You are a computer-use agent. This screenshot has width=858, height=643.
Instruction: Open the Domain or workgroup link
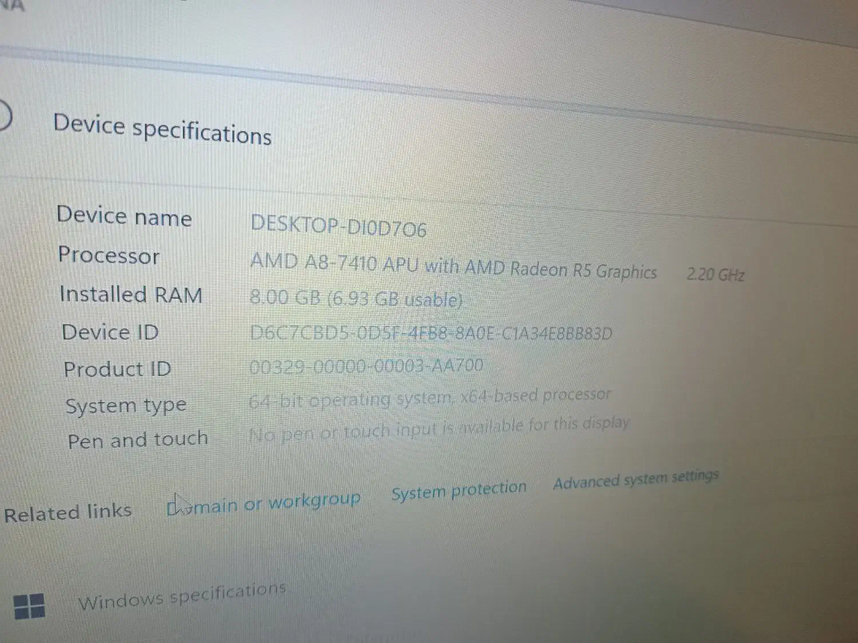(x=264, y=504)
